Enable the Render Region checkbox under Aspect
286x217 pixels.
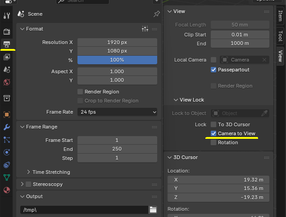(81, 92)
